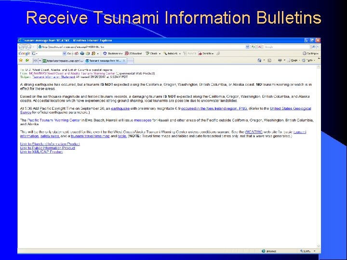The height and width of the screenshot is (260, 347).
Task: Click the Internet zone indicator in status bar
Action: coord(269,251)
